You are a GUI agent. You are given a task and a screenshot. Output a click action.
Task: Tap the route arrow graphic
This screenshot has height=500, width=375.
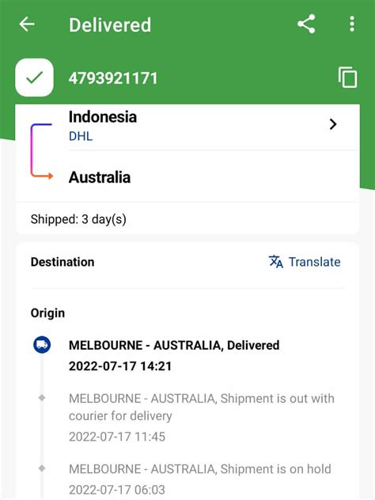point(42,151)
